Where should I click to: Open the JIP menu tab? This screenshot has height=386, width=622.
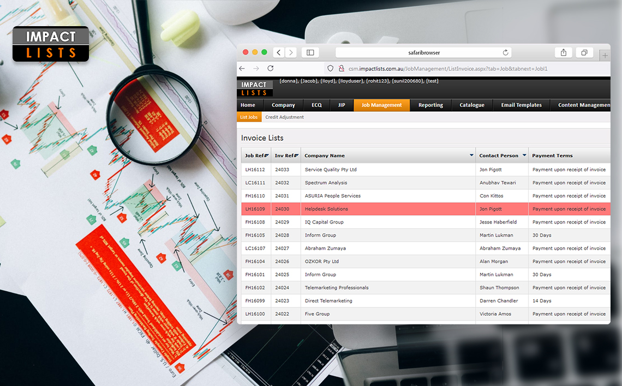click(x=342, y=105)
